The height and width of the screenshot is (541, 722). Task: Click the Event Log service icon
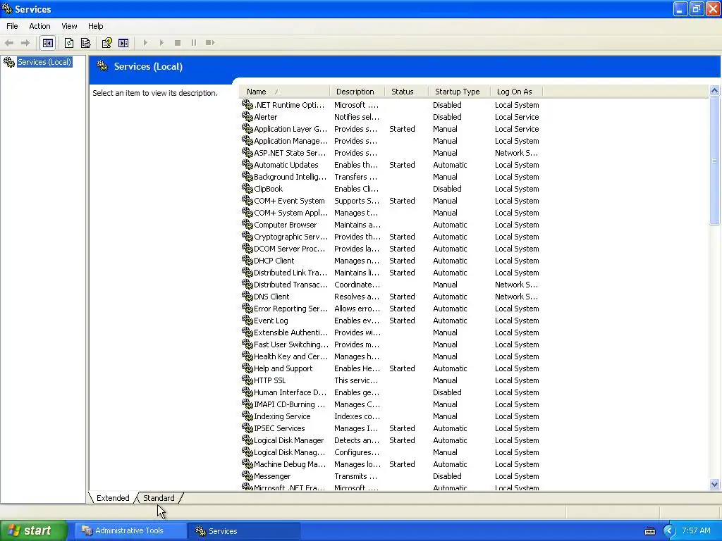click(247, 321)
